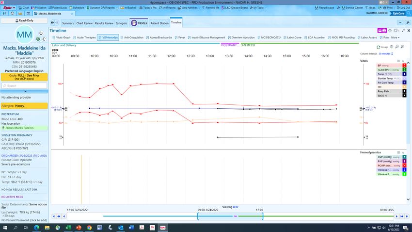The image size is (412, 232).
Task: Open the Timeline help question icon
Action: pyautogui.click(x=390, y=31)
